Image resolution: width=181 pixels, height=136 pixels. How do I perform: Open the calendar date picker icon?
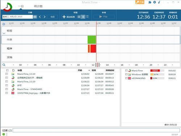(x=35, y=17)
